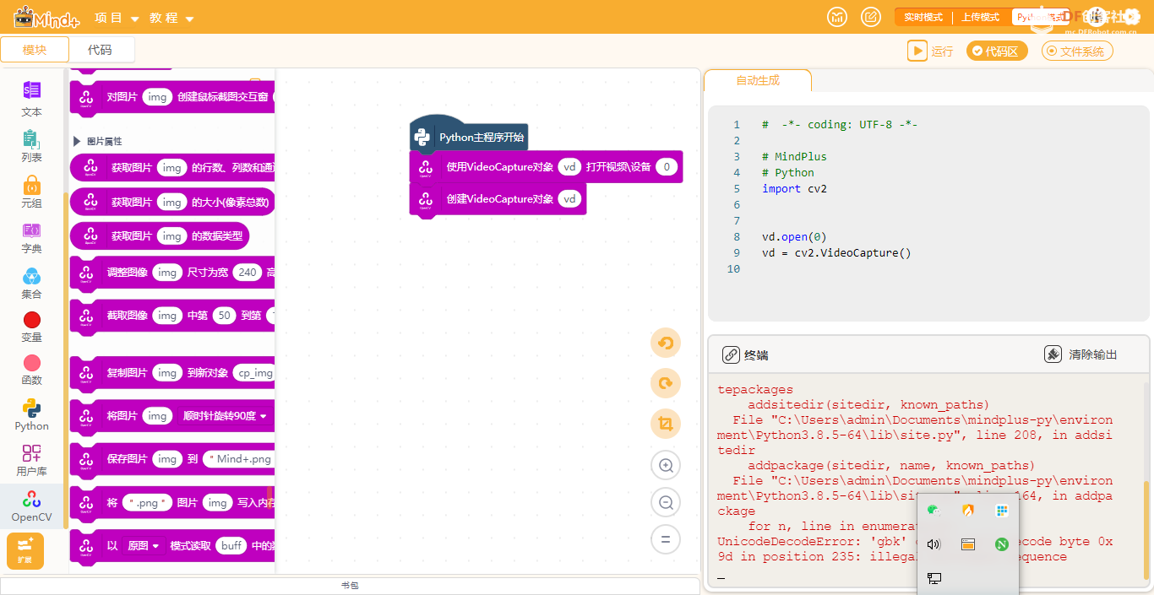Click the 获取图片的数据类型 block
This screenshot has height=595, width=1154.
[x=160, y=236]
